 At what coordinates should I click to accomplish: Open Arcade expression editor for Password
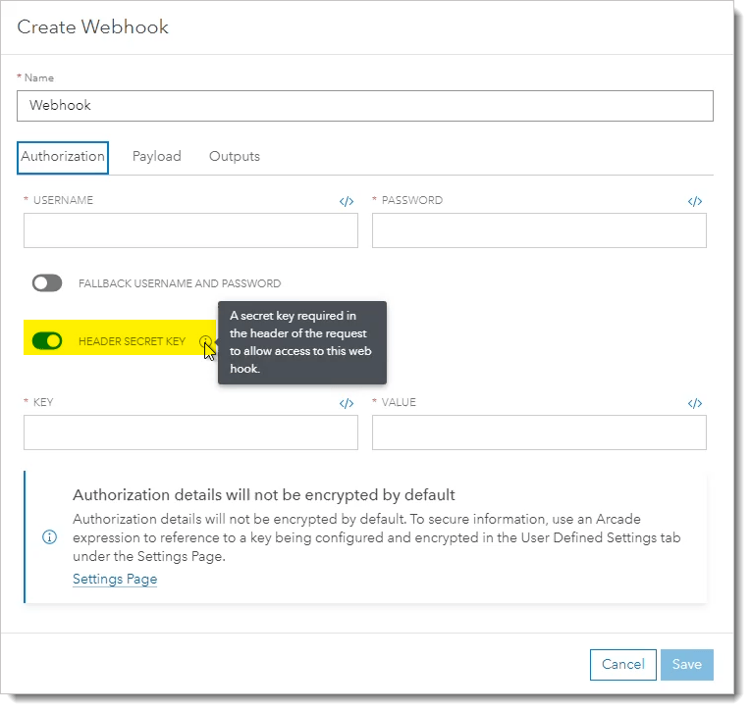click(695, 201)
